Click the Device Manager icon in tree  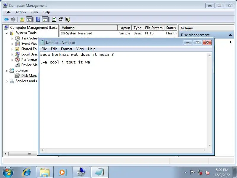pos(17,65)
